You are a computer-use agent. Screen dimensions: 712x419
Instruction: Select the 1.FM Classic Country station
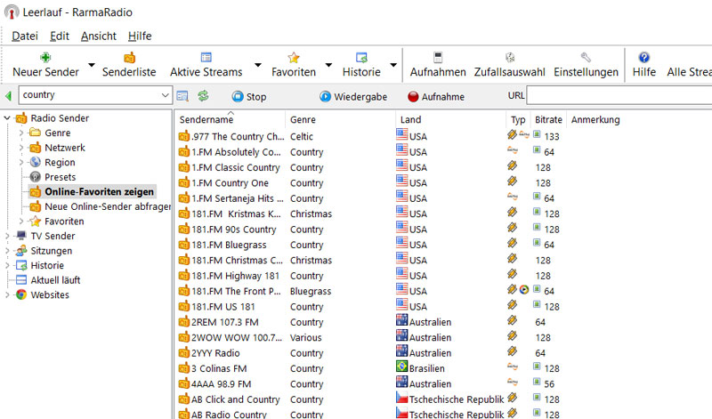236,167
